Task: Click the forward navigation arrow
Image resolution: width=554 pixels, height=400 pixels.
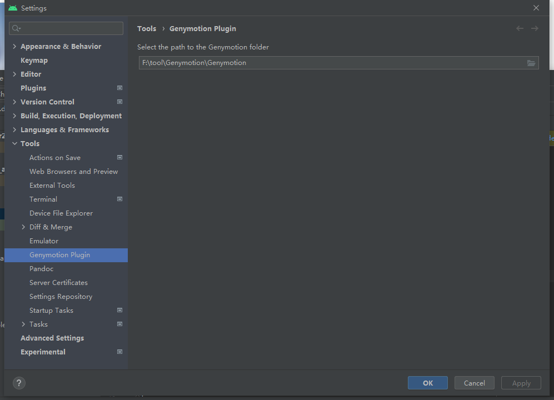Action: click(x=535, y=28)
